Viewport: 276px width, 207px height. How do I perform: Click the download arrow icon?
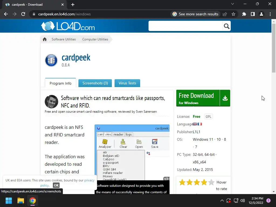pos(225,98)
